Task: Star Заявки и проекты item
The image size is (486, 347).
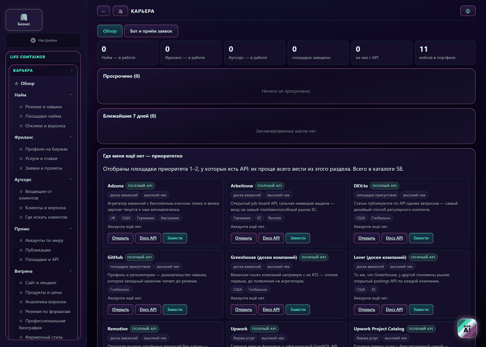Action: 21,168
